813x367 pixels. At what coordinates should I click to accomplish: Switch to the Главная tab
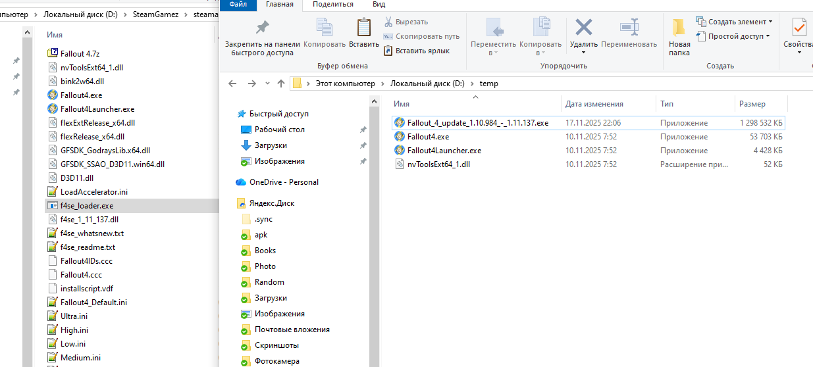pos(280,4)
